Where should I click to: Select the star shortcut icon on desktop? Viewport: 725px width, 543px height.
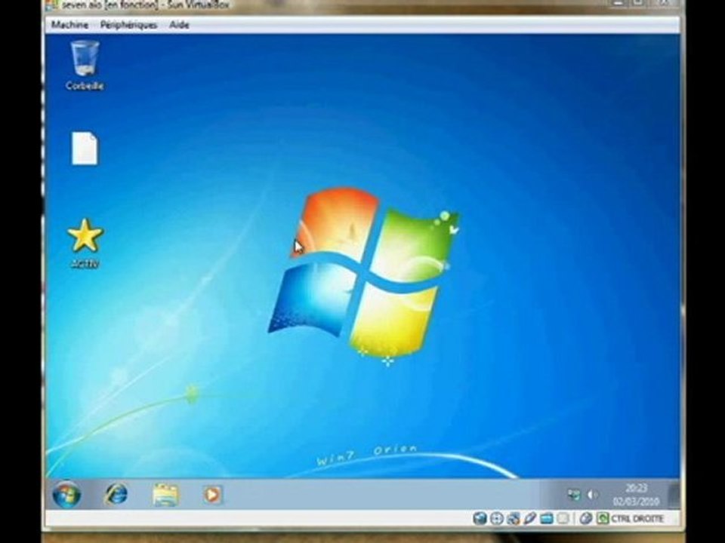(x=85, y=244)
